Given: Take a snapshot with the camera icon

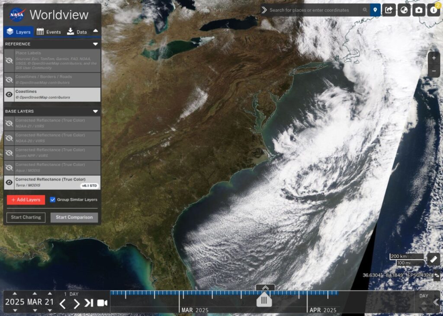Looking at the screenshot, I should (418, 10).
